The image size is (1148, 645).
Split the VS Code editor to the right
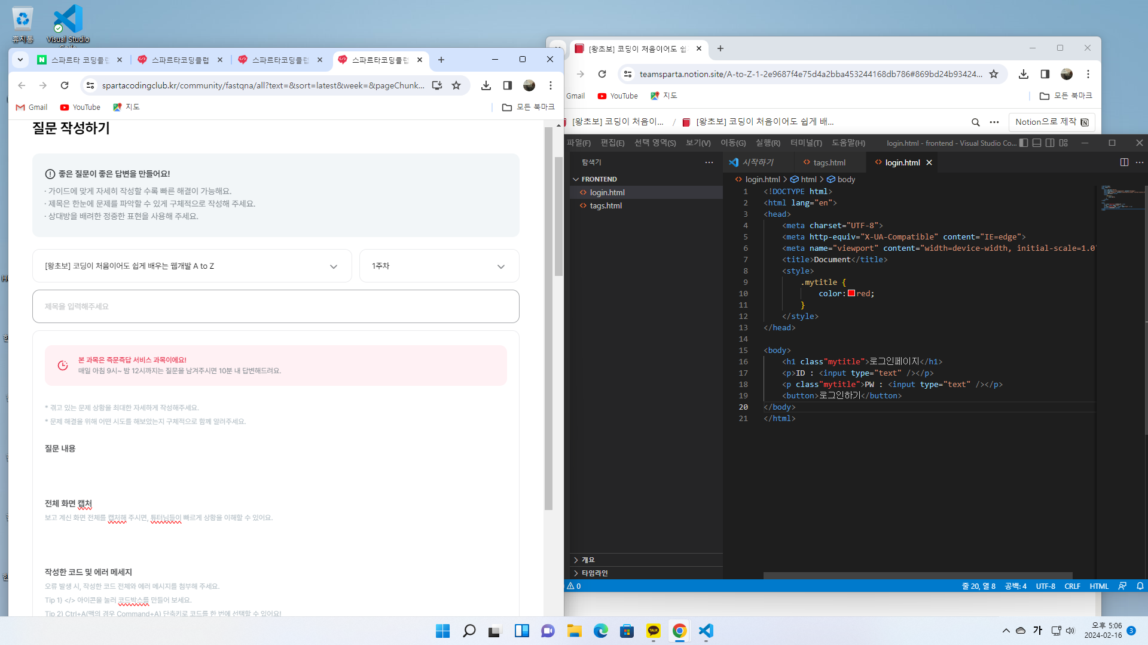click(x=1124, y=162)
